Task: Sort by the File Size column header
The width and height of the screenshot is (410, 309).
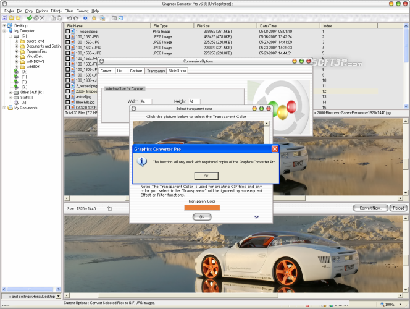Action: (225, 25)
